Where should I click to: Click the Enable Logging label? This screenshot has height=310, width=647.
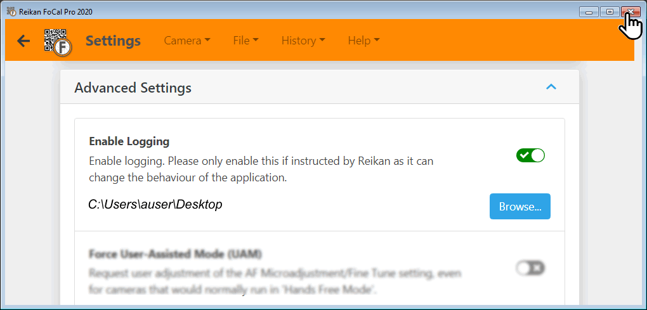coord(129,141)
